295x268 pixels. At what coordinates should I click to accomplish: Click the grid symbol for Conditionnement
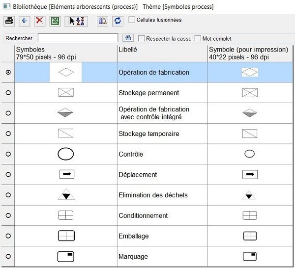coord(66,215)
